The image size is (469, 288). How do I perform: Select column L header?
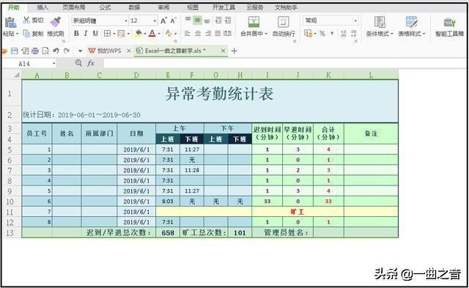pos(371,75)
